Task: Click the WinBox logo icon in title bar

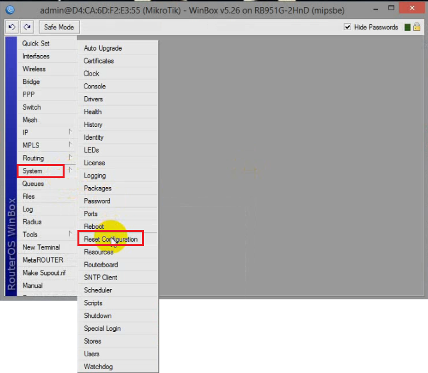Action: pyautogui.click(x=10, y=10)
